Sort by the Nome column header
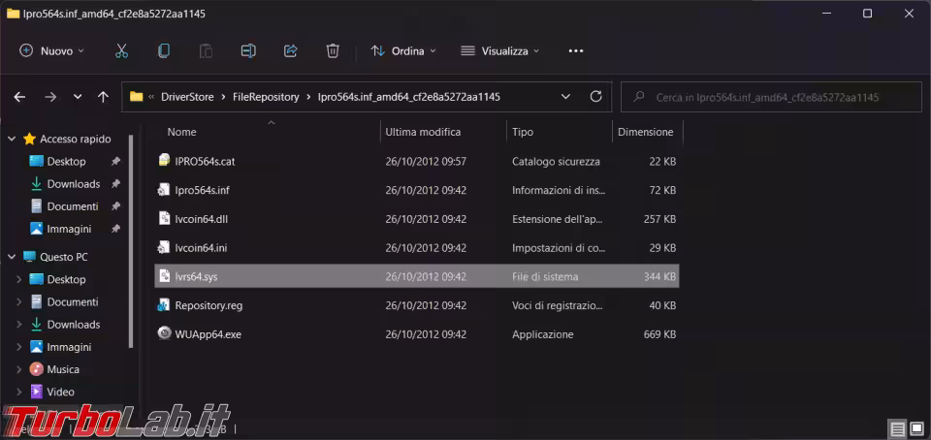Viewport: 931px width, 440px height. pos(181,132)
